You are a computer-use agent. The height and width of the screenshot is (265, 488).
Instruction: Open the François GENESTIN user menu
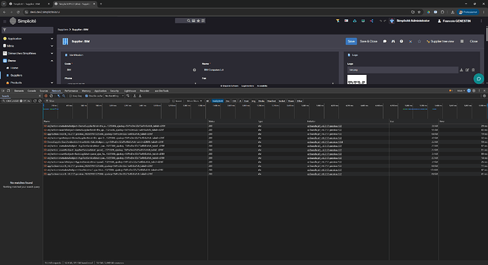(x=454, y=20)
